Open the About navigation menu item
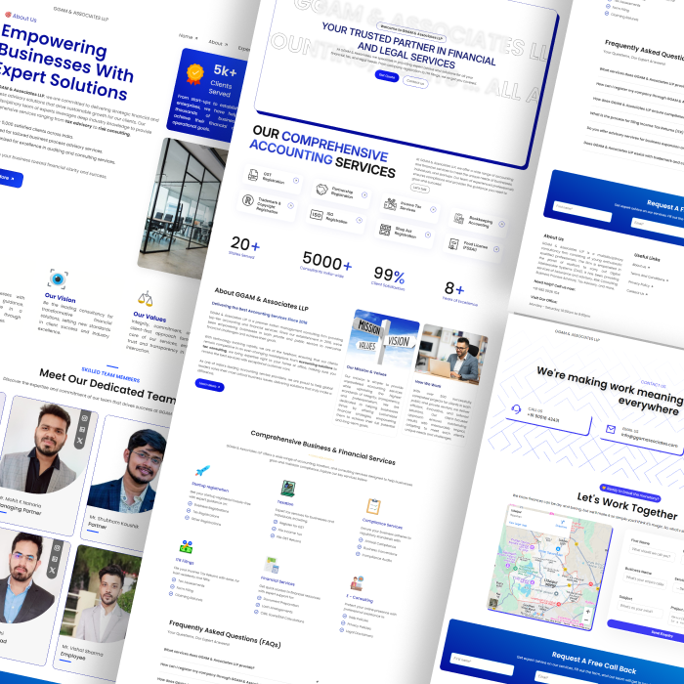This screenshot has height=684, width=684. 218,43
